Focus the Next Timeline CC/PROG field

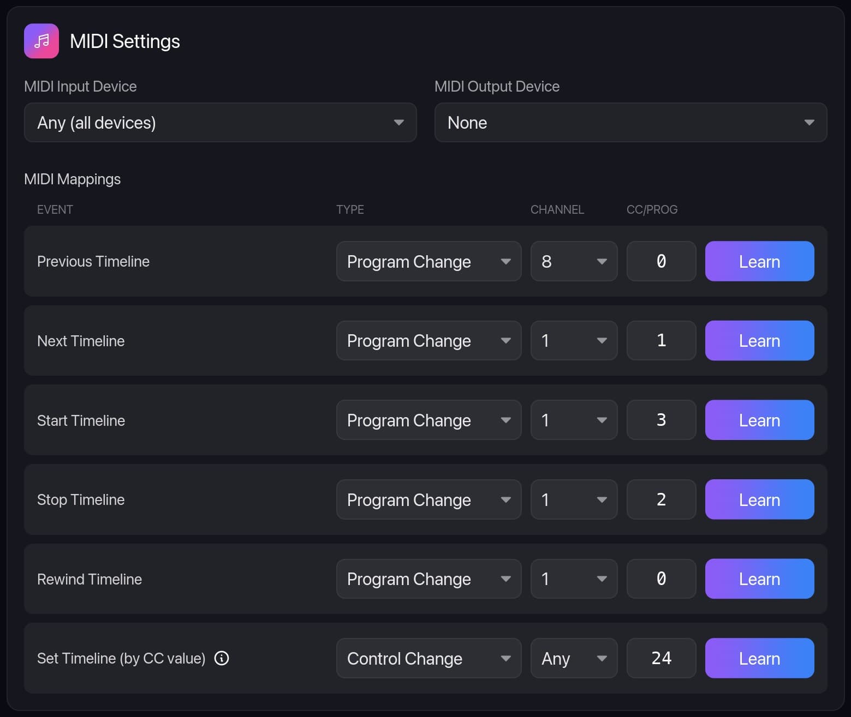(x=662, y=341)
